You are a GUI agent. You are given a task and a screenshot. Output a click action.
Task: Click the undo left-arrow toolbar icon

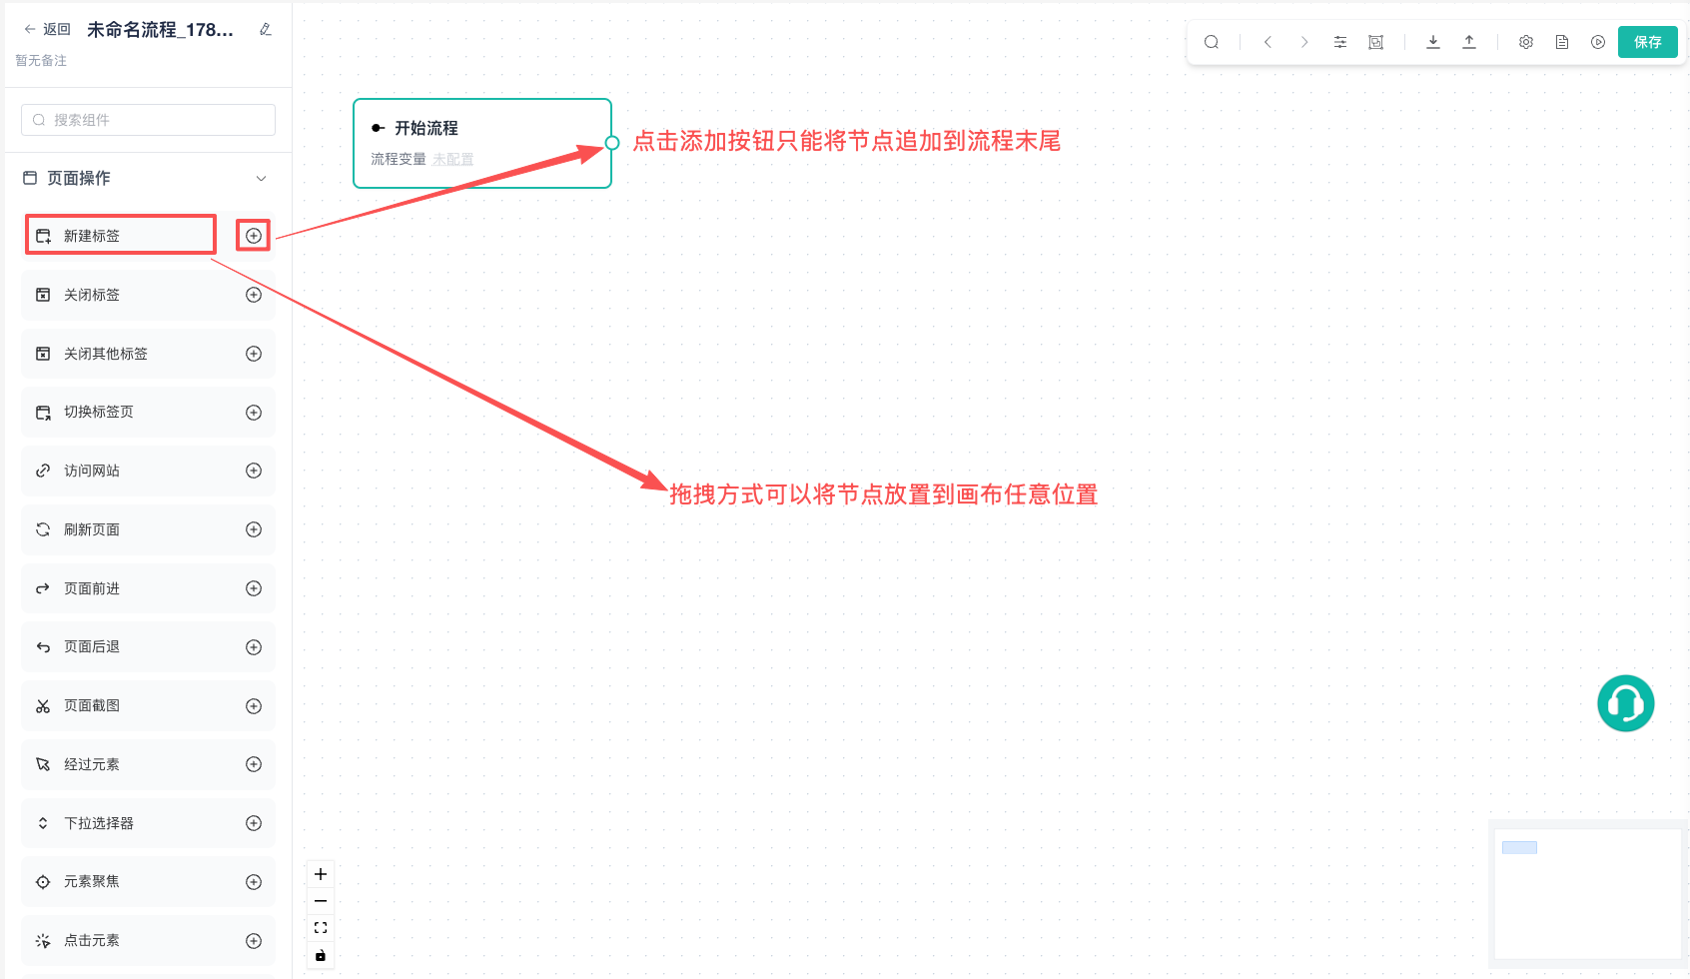(1267, 42)
